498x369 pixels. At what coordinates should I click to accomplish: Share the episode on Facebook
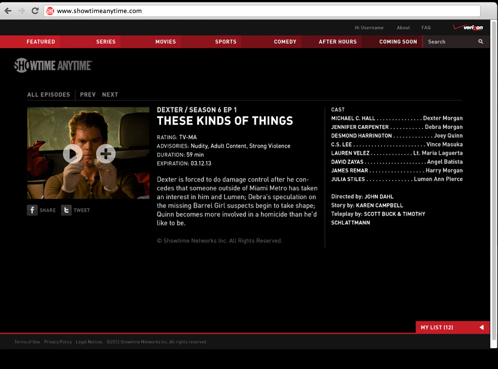pos(41,210)
